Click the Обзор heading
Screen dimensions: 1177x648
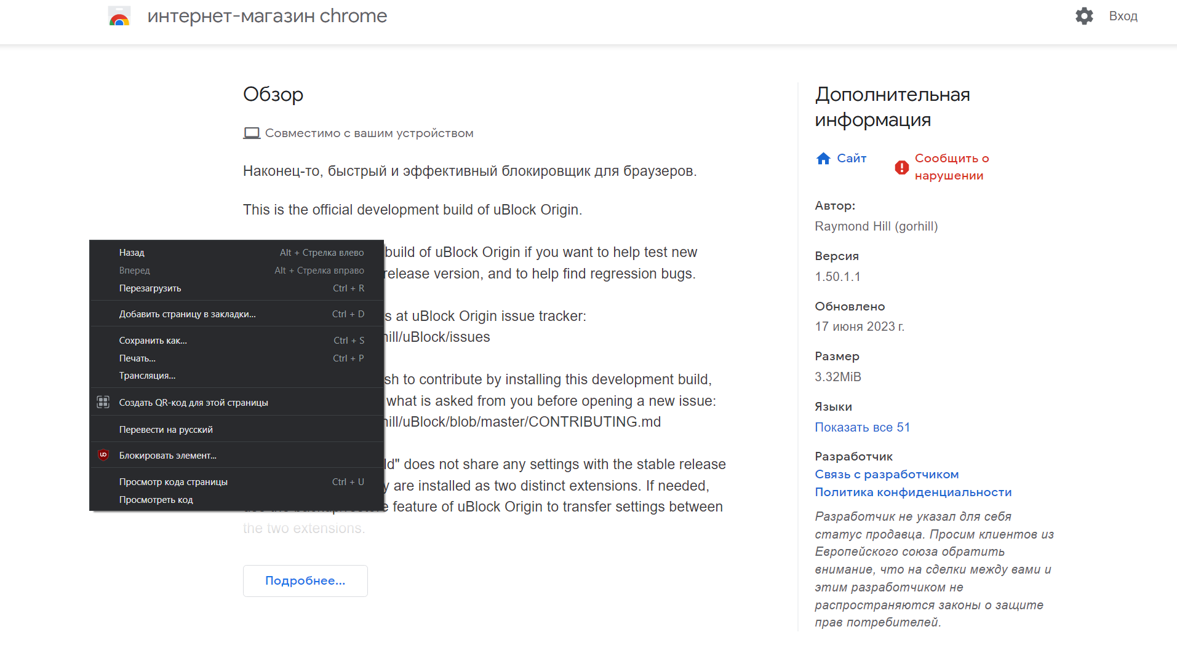click(273, 94)
